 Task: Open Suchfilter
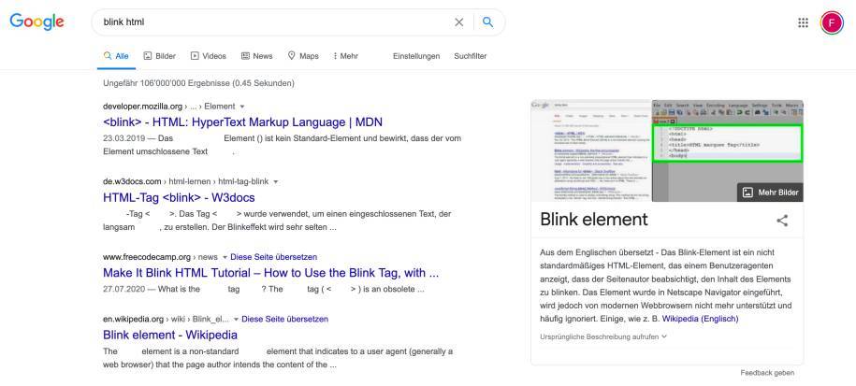click(x=470, y=56)
